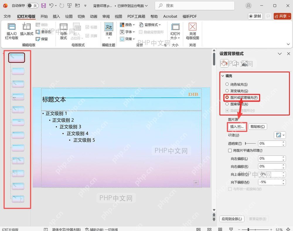293x231 pixels.
Task: Click the 应用到全部(L) button
Action: 232,219
